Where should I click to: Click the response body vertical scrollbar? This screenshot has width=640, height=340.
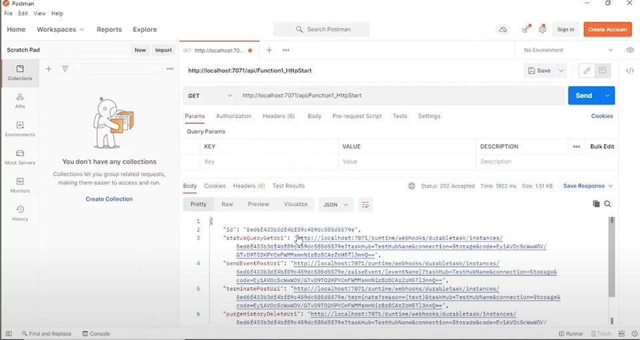(611, 257)
